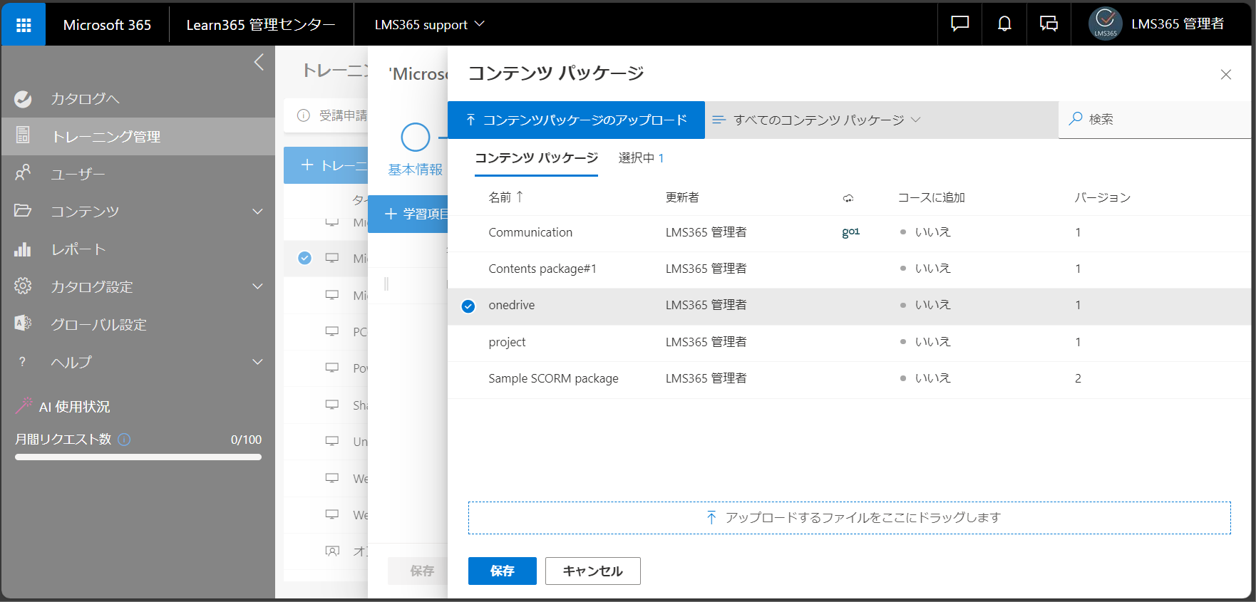The image size is (1256, 602).
Task: Click the コースに追加 column header
Action: click(931, 197)
